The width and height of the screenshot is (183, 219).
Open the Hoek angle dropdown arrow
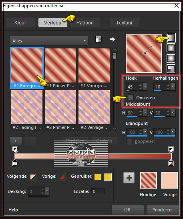coord(145,86)
